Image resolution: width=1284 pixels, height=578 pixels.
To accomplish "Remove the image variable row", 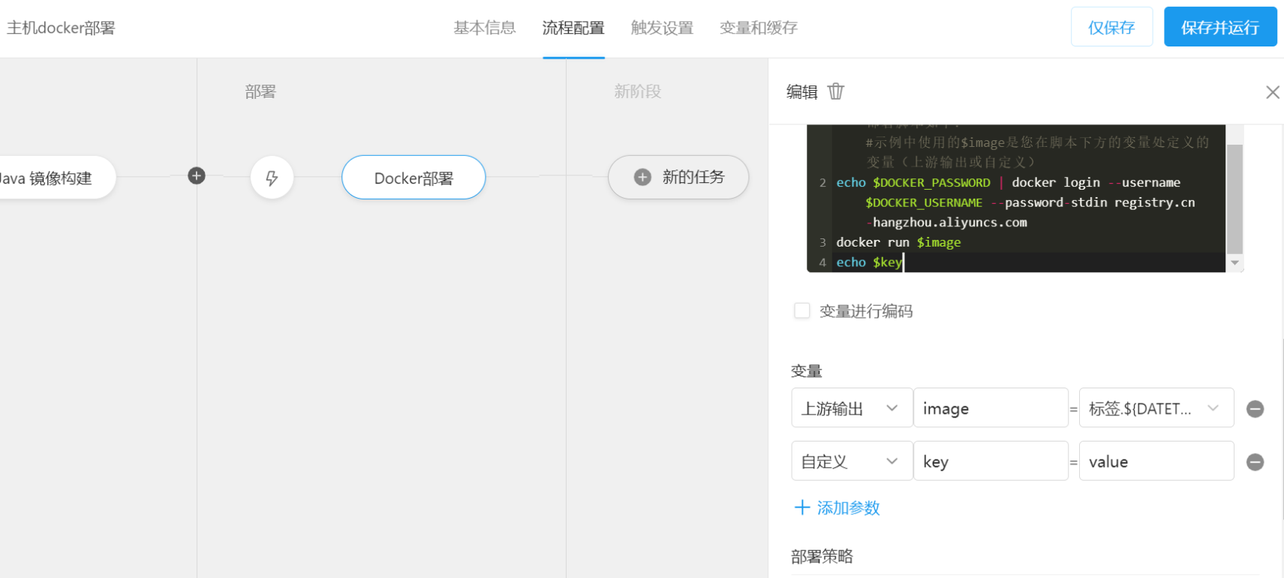I will 1255,409.
